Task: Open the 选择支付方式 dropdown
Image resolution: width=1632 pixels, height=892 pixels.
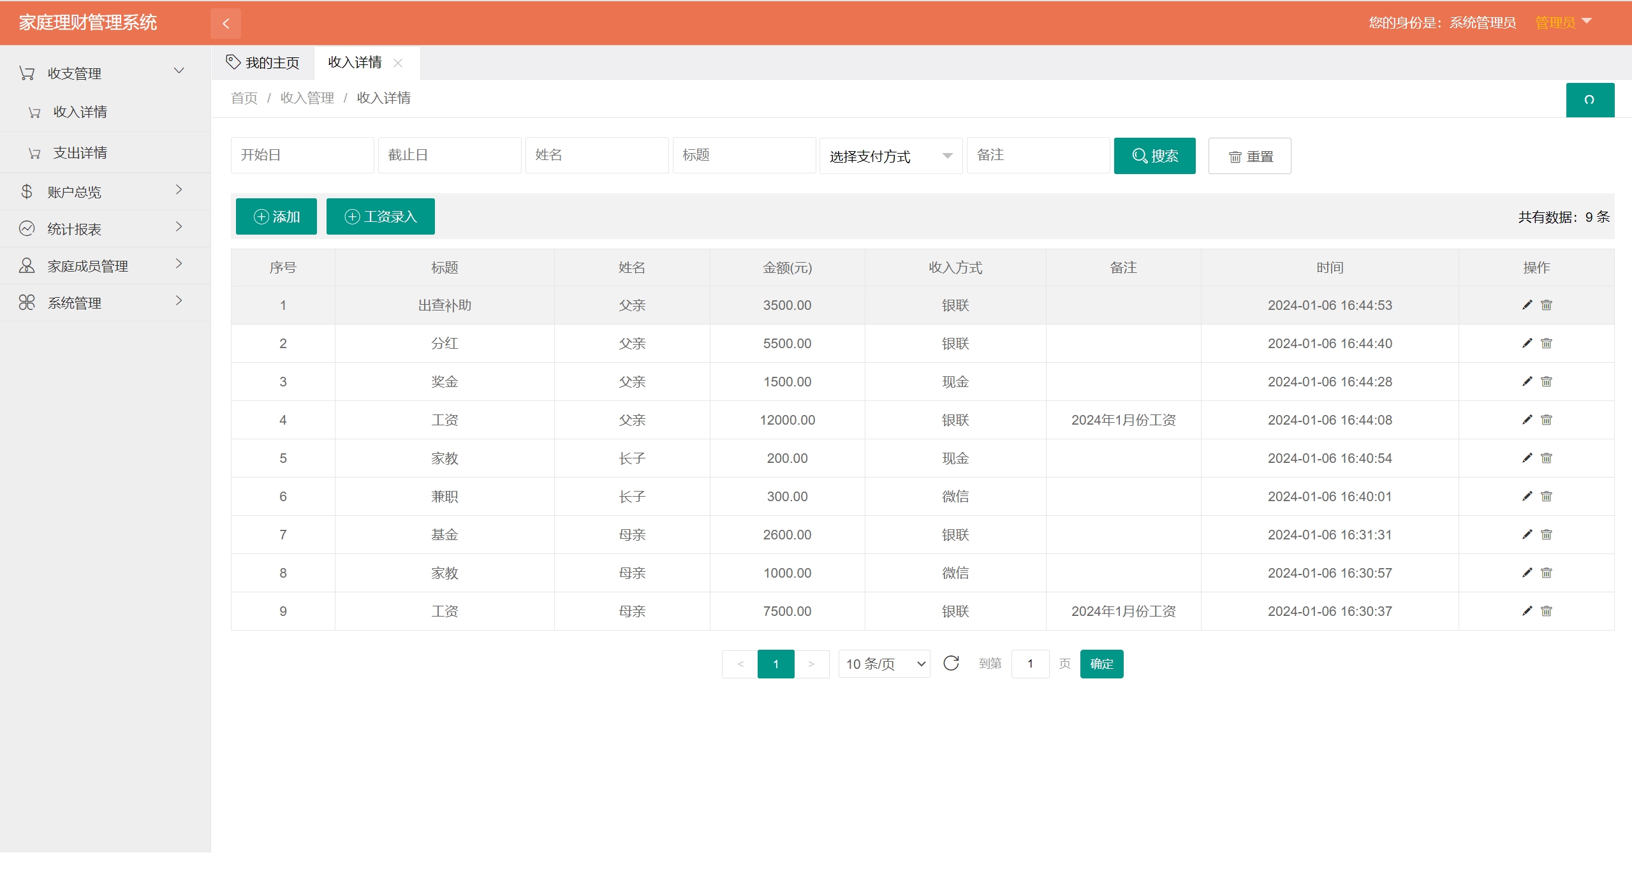Action: (890, 156)
